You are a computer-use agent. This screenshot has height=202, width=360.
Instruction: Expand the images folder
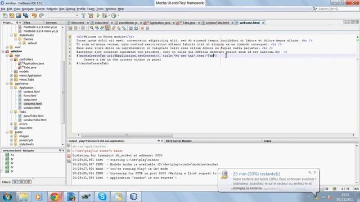point(11,136)
